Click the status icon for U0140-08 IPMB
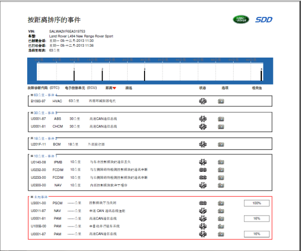301x251 pixels. 203,162
